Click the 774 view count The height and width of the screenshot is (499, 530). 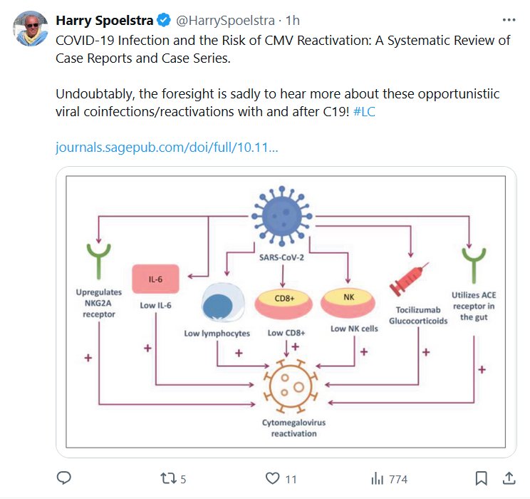[397, 479]
